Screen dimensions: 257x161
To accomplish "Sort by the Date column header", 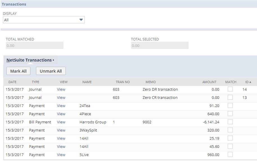I will tap(12, 82).
